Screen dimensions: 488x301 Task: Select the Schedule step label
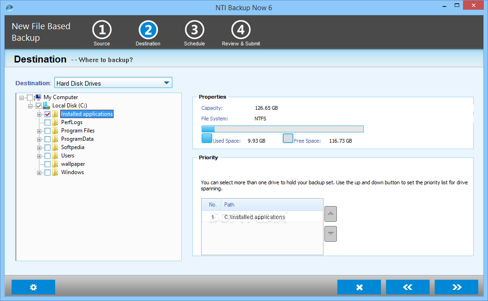[x=195, y=44]
